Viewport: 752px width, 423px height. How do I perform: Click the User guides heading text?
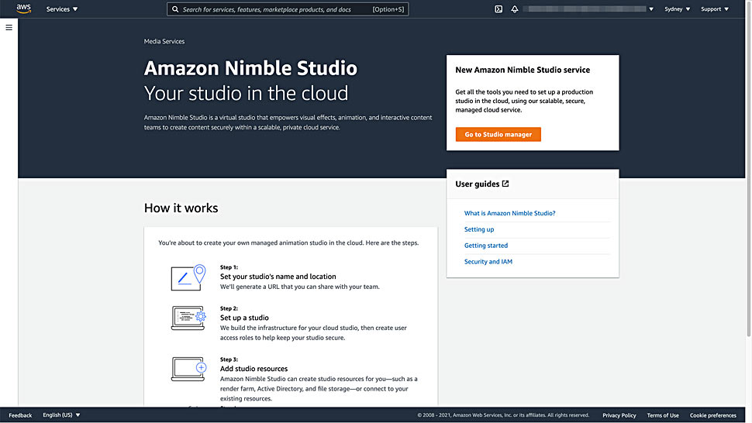[x=478, y=184]
